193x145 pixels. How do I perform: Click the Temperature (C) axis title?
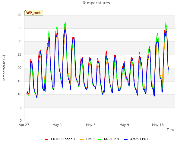point(4,68)
